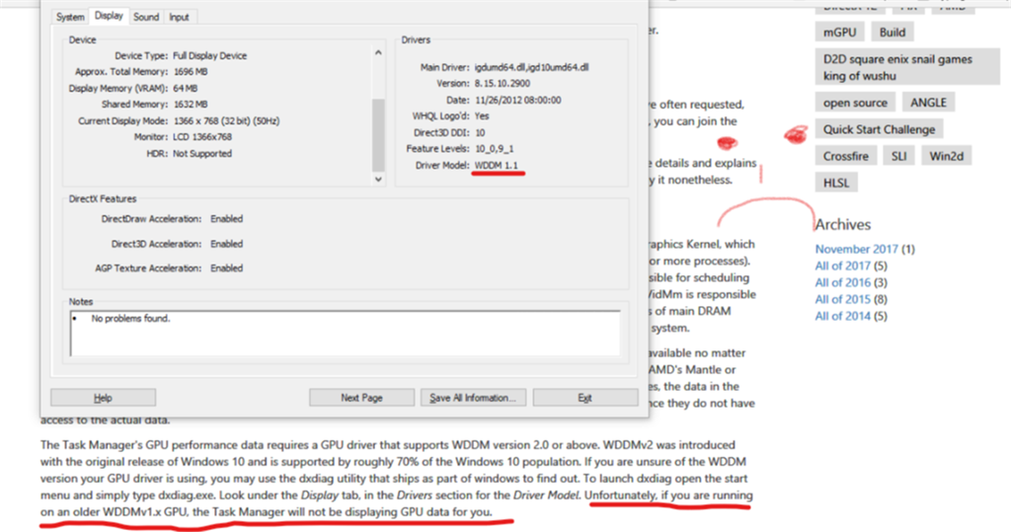Open November 2017 archive link
Screen dimensions: 1011x532
pos(856,249)
